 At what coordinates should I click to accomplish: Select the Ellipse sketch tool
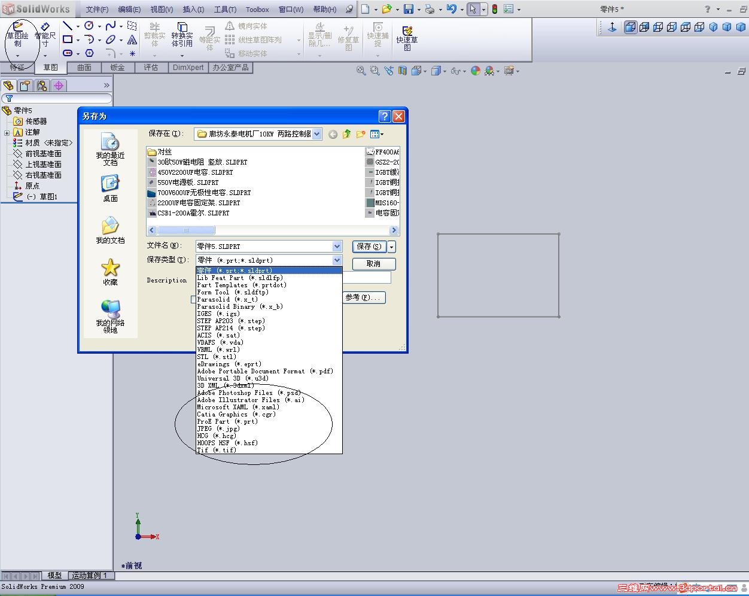click(111, 39)
